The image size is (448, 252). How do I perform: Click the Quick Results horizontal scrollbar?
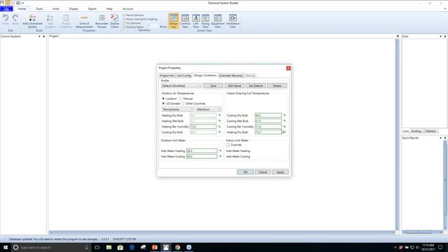(x=422, y=232)
